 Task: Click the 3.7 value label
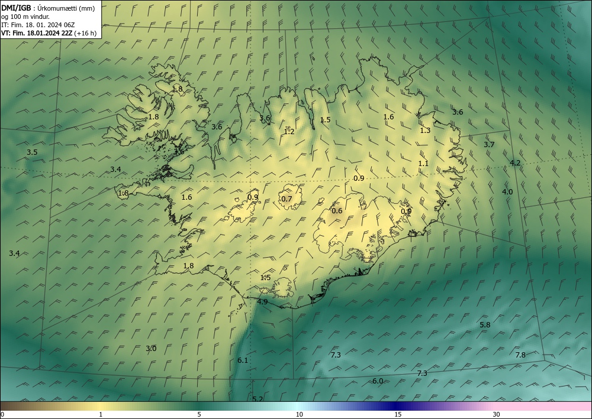click(x=489, y=144)
